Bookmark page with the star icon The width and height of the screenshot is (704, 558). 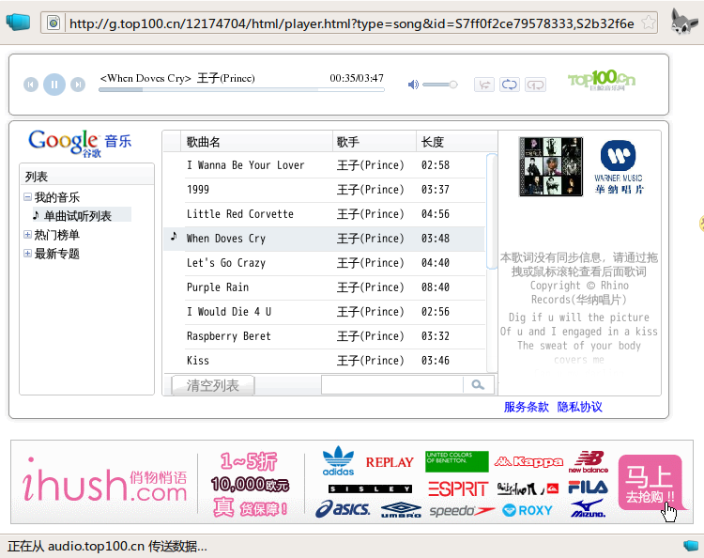[648, 23]
